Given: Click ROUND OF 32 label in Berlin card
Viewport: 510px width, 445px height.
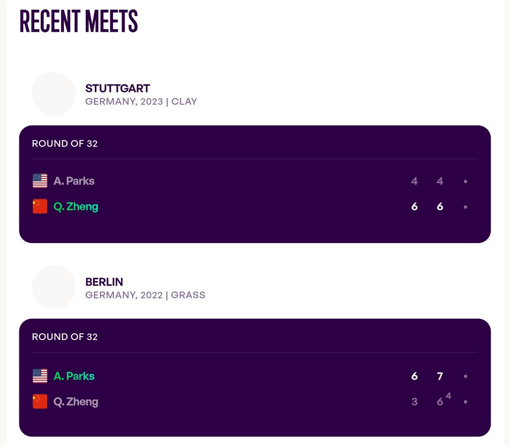Looking at the screenshot, I should click(65, 337).
